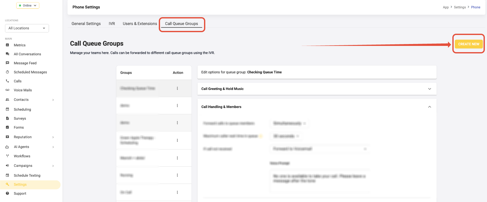Click the Scheduled Messages clock icon
Screen dimensions: 487x202
pyautogui.click(x=7, y=72)
